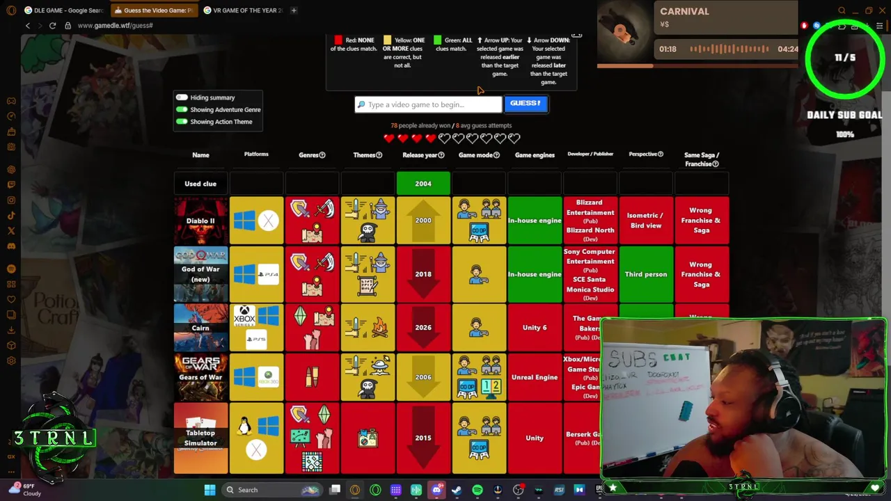
Task: Switch to DLE GAME Google Search tab
Action: [x=63, y=10]
